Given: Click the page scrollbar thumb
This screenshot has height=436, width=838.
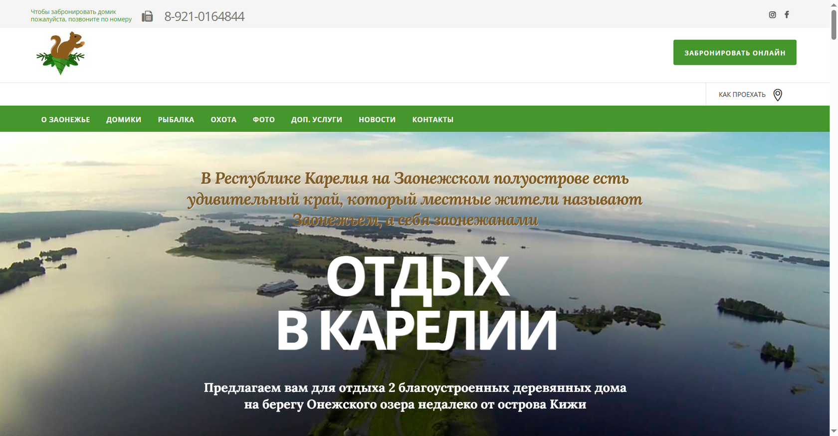Looking at the screenshot, I should 834,24.
